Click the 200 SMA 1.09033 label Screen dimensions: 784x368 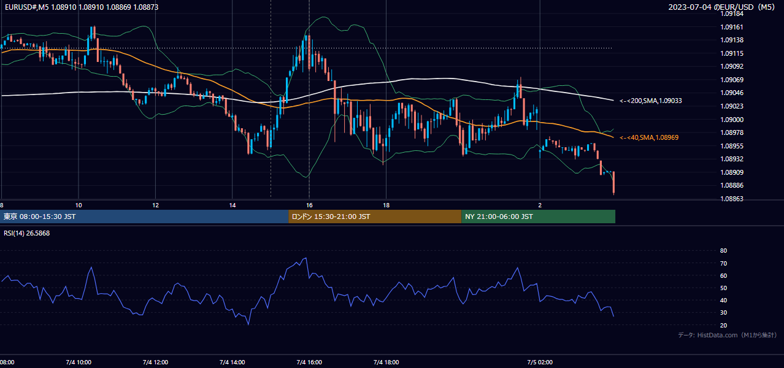pyautogui.click(x=651, y=100)
